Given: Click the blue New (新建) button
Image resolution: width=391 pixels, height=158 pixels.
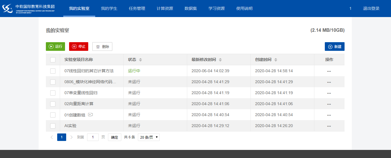Looking at the screenshot, I should pos(334,47).
